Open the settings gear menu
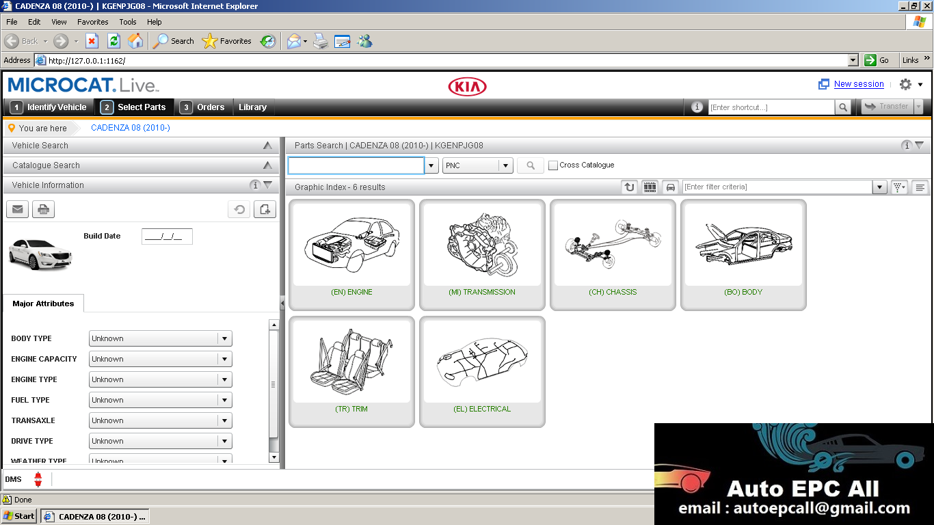This screenshot has width=934, height=525. click(x=904, y=84)
